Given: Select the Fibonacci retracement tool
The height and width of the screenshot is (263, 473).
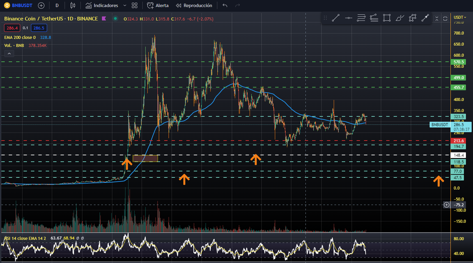Looking at the screenshot, I should coord(361,18).
